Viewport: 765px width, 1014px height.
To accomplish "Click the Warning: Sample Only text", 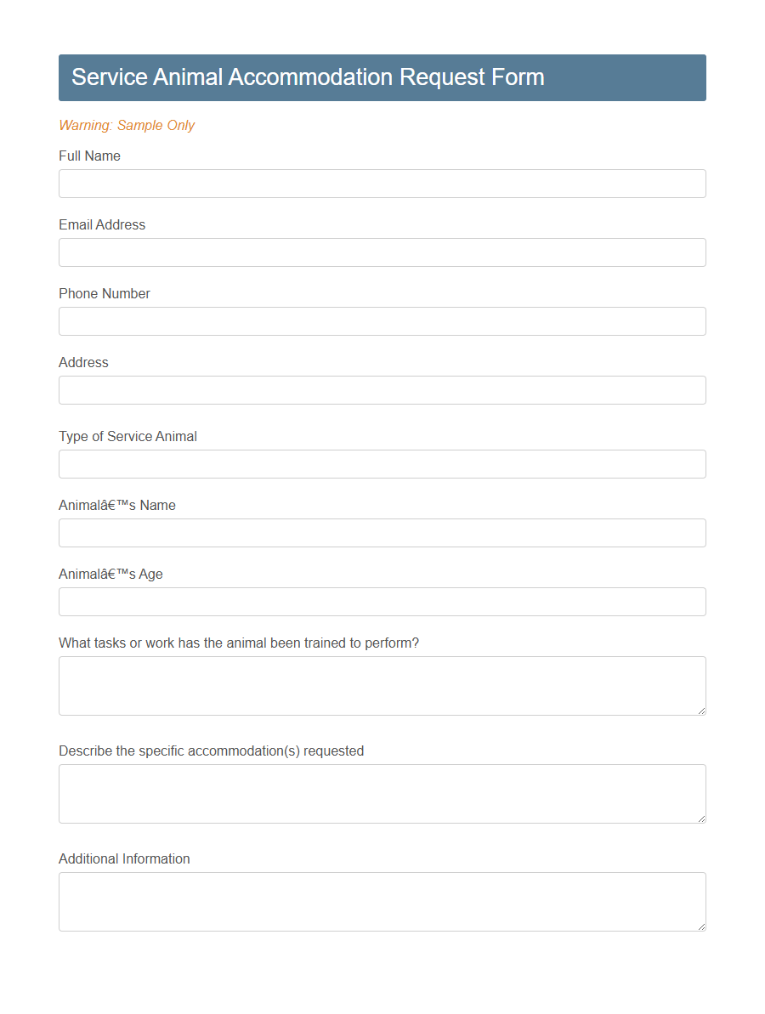I will (x=127, y=125).
